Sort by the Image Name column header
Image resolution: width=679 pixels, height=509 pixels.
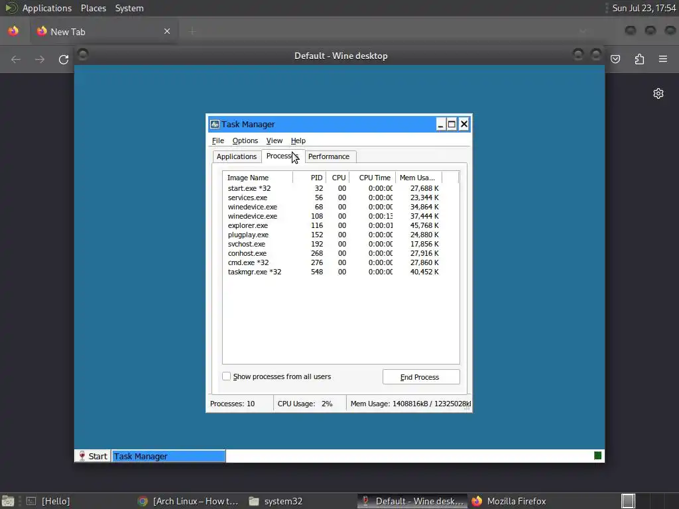click(258, 178)
